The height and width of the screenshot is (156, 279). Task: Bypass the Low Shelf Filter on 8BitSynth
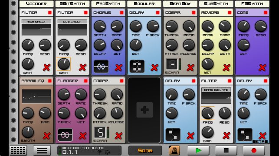[86, 13]
